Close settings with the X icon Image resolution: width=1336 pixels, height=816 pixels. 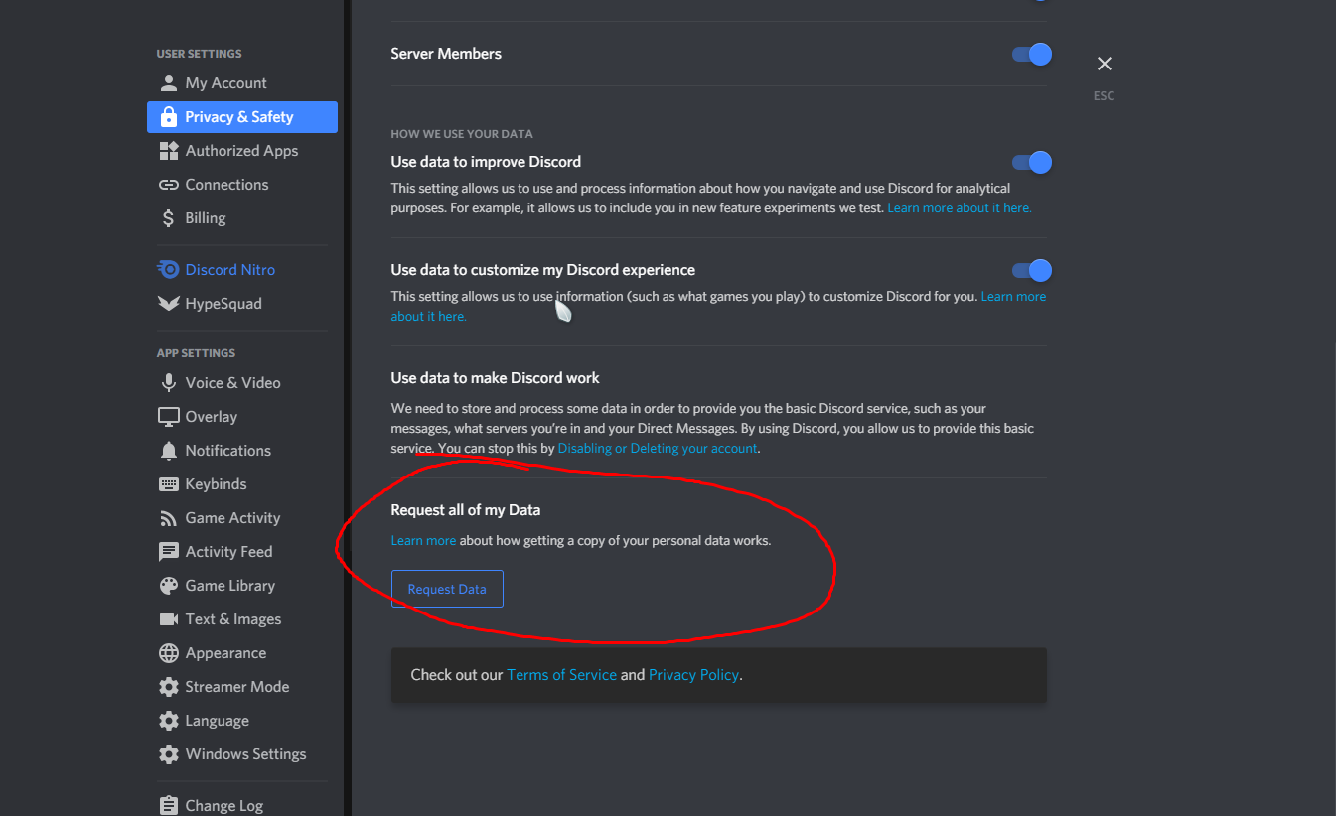pyautogui.click(x=1104, y=64)
